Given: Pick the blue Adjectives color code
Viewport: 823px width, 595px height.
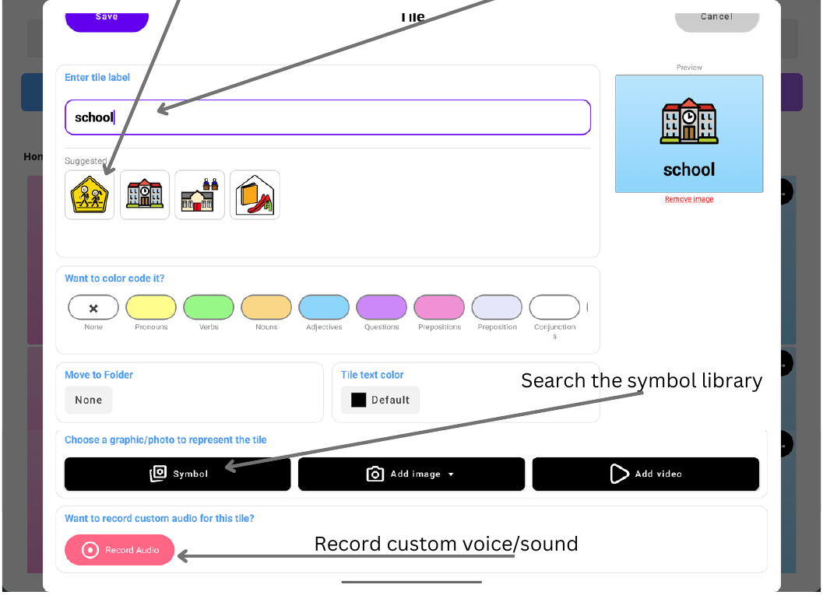Looking at the screenshot, I should click(x=324, y=307).
